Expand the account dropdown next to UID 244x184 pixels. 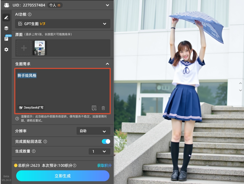coord(107,5)
